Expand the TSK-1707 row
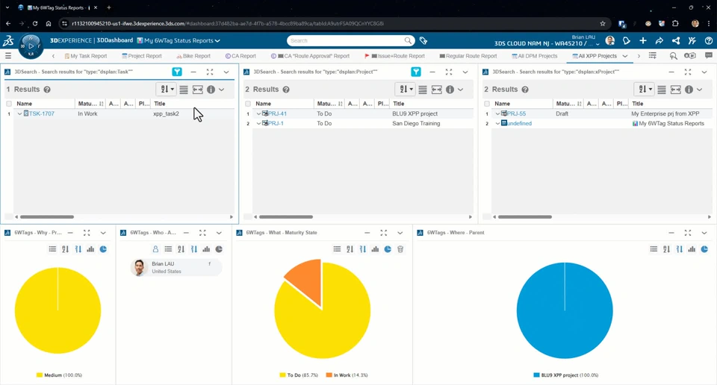 click(19, 113)
